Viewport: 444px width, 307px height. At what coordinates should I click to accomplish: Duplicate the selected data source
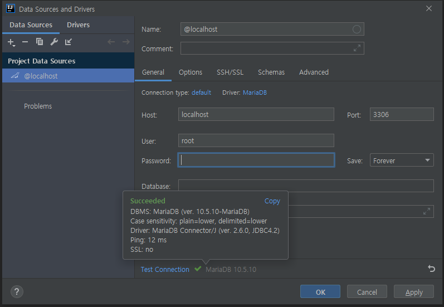[40, 42]
